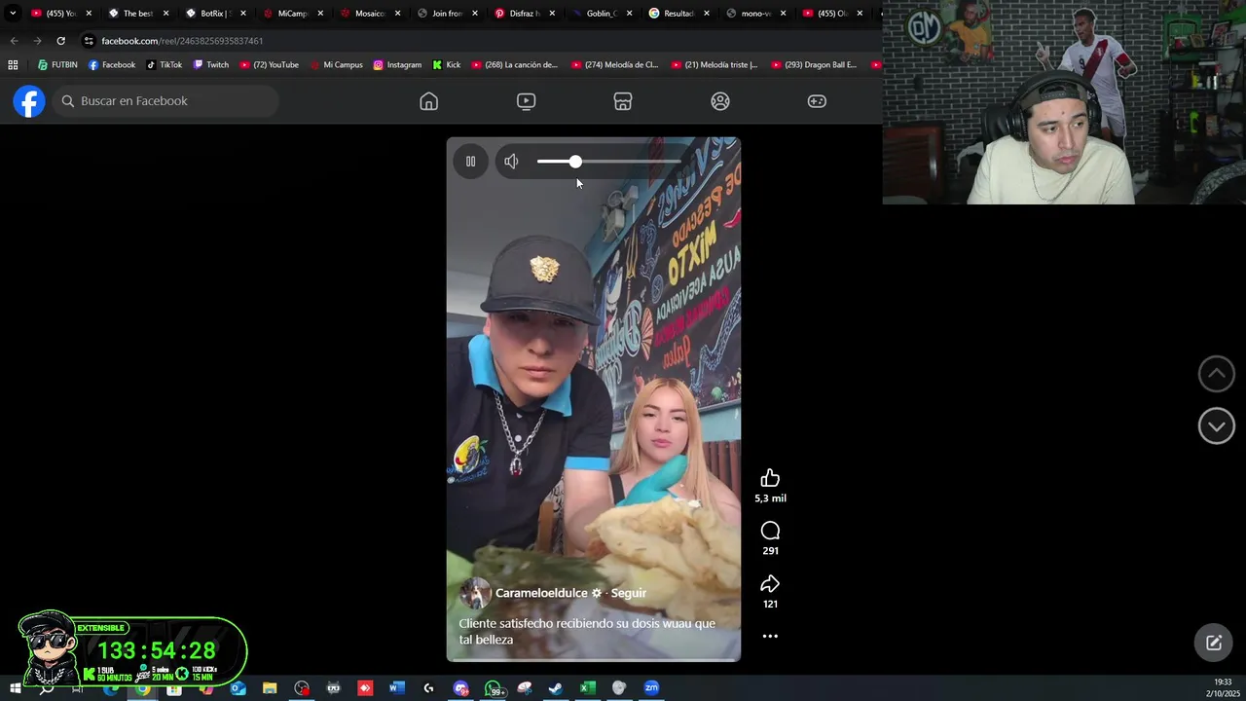Screen dimensions: 1246x701
Task: Open the Facebook Gaming icon
Action: (817, 101)
